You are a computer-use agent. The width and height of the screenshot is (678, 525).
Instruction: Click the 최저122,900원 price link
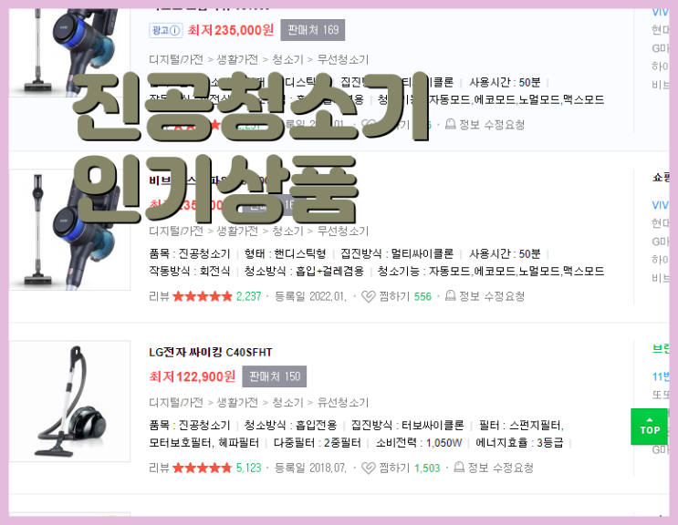tap(193, 376)
